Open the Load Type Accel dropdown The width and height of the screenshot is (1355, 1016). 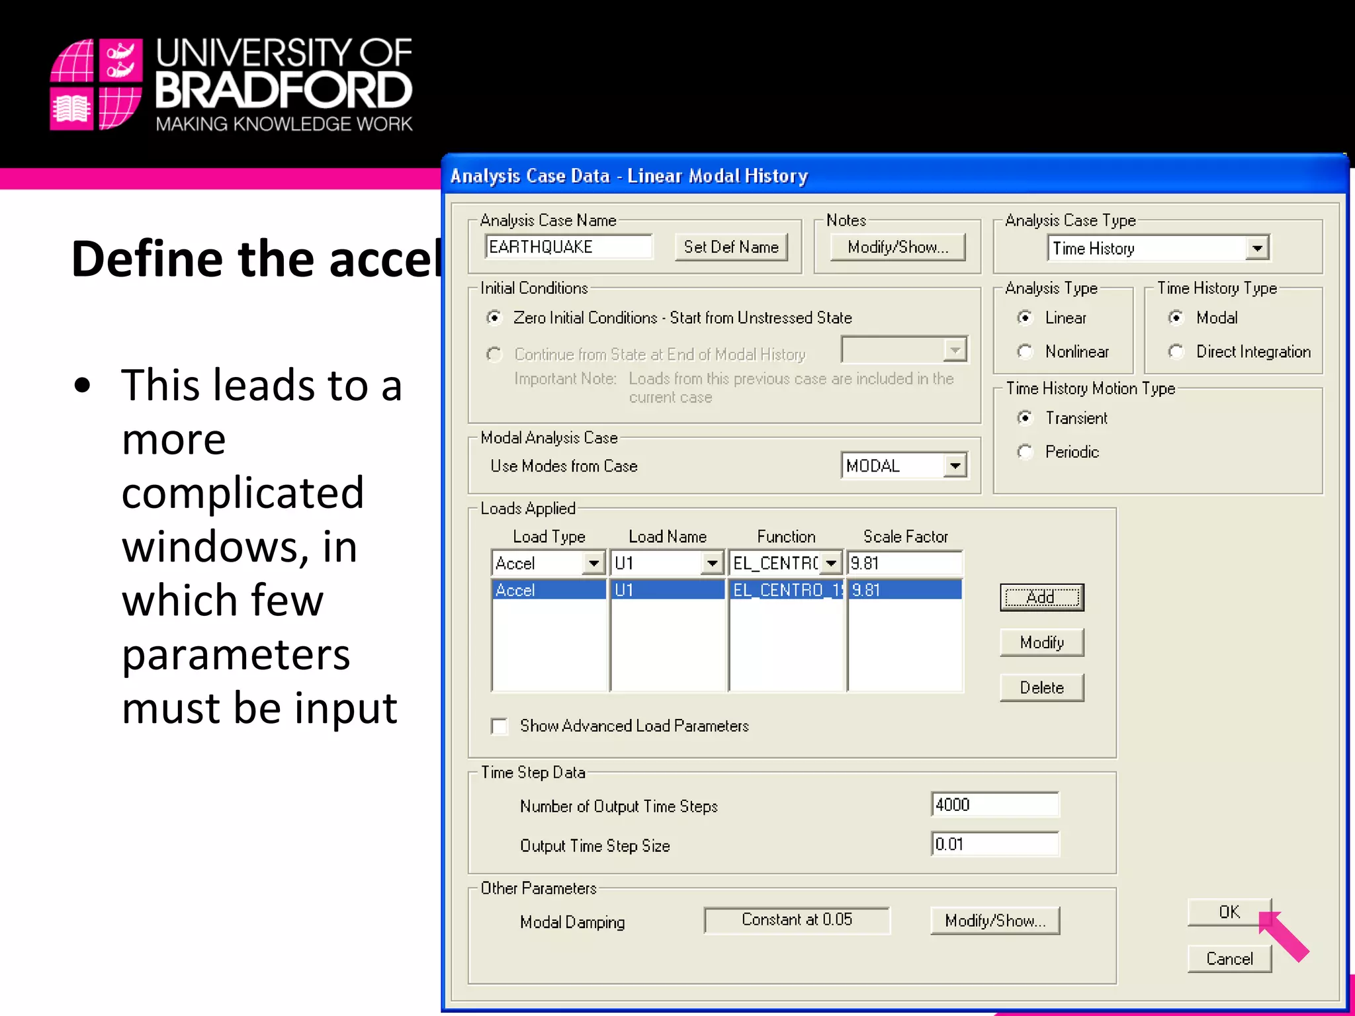(x=593, y=564)
